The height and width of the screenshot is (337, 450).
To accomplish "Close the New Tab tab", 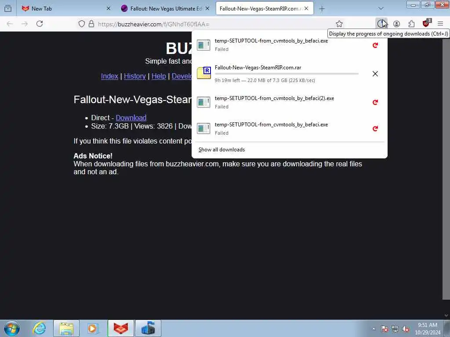I will point(109,9).
